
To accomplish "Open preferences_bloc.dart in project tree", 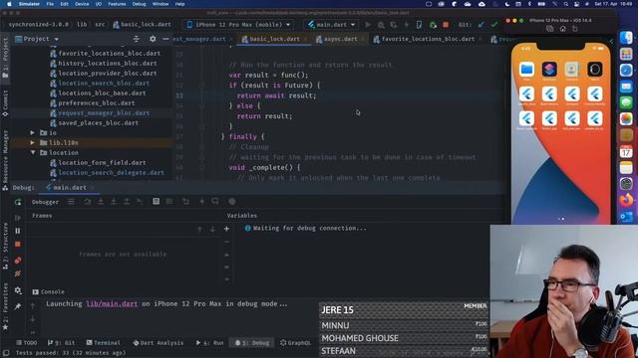I will 96,103.
